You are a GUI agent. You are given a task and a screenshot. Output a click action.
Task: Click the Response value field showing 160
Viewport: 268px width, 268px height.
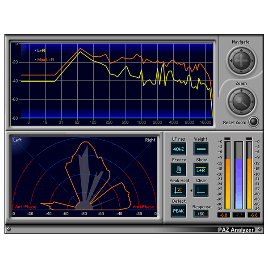(x=201, y=214)
